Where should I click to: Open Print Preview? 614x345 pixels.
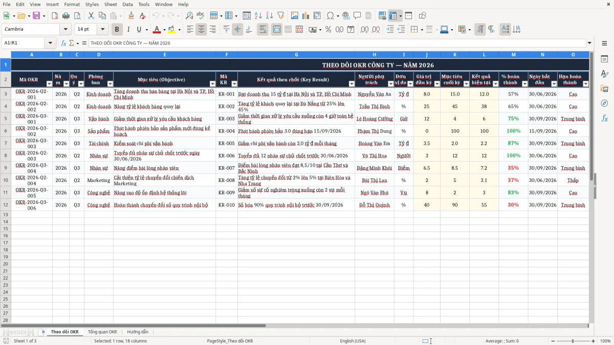pyautogui.click(x=77, y=16)
